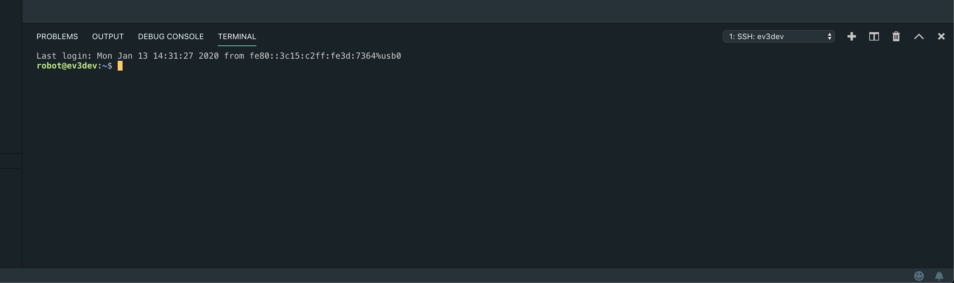Image resolution: width=954 pixels, height=283 pixels.
Task: Switch to the PROBLEMS tab
Action: [57, 36]
